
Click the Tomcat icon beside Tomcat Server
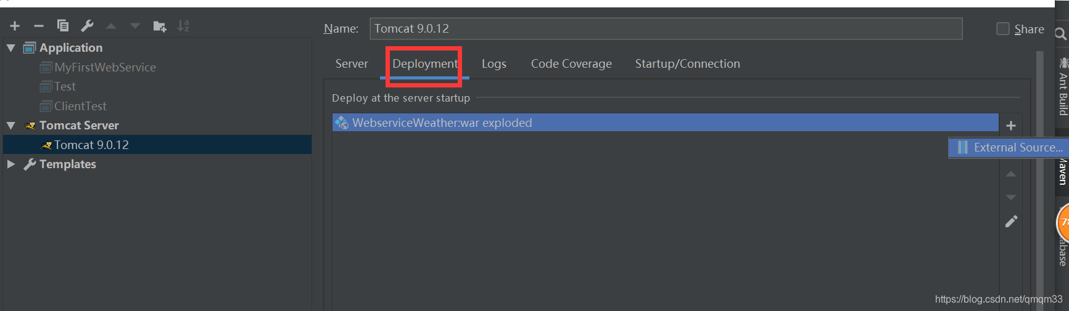(x=30, y=125)
